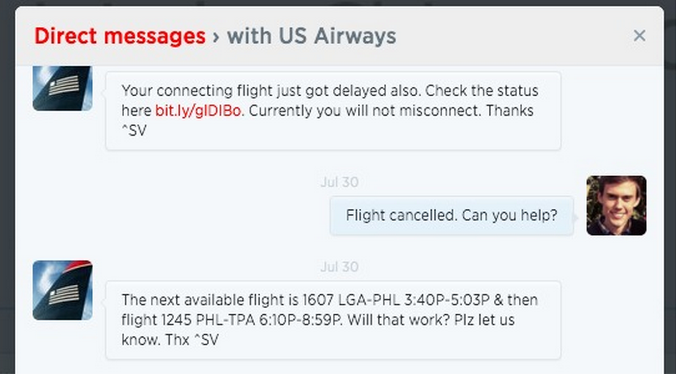
Task: Select the rebooking options message from US Airways
Action: (x=332, y=320)
